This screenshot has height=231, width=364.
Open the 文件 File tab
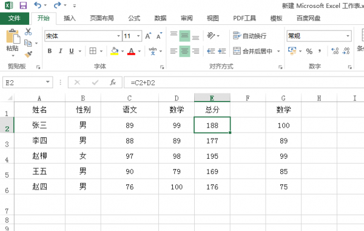tap(15, 18)
